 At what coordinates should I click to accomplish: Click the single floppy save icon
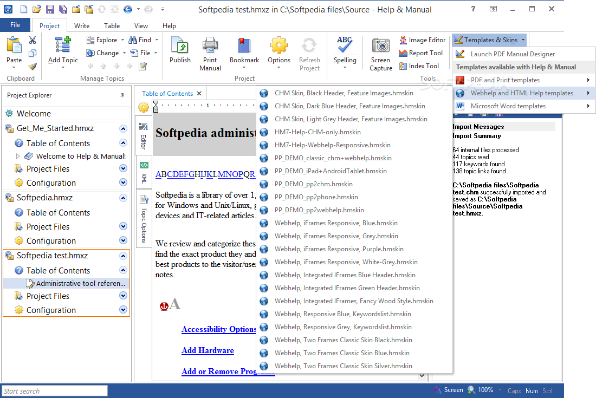[49, 9]
